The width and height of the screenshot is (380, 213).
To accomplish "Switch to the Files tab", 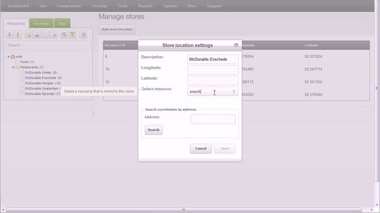I will (x=62, y=24).
